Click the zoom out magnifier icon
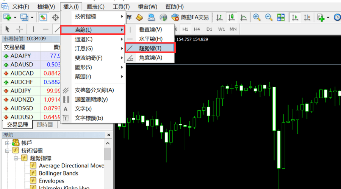This screenshot has height=189, width=341. (x=269, y=17)
